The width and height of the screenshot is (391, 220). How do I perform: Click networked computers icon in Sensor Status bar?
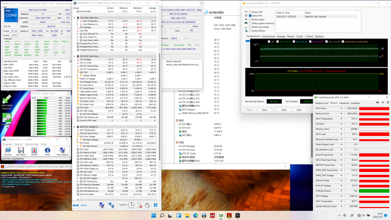[111, 205]
